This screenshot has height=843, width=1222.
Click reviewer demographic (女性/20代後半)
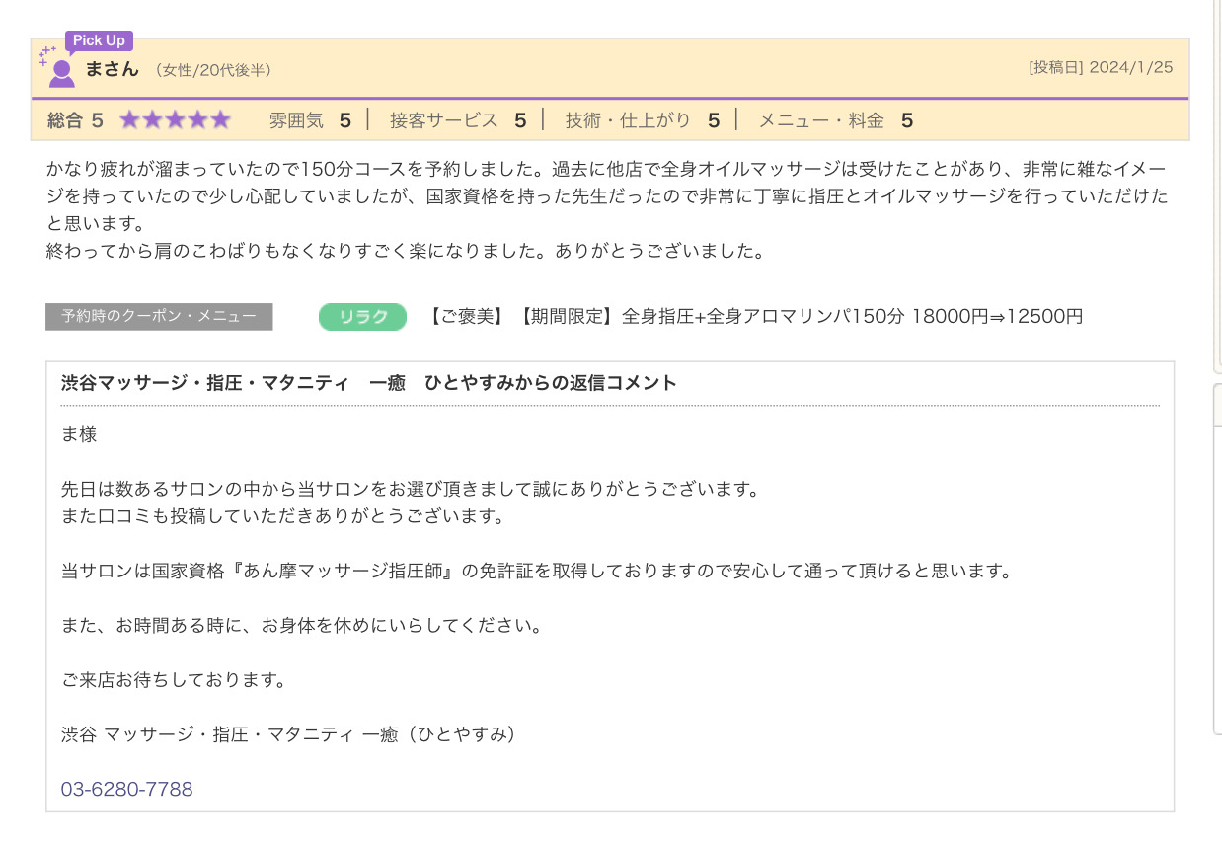[212, 70]
